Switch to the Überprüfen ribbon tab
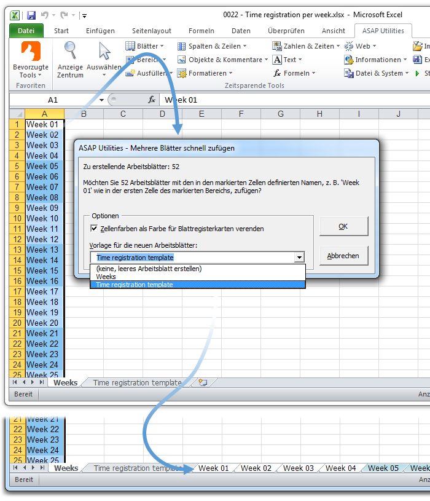The image size is (430, 501). (286, 31)
